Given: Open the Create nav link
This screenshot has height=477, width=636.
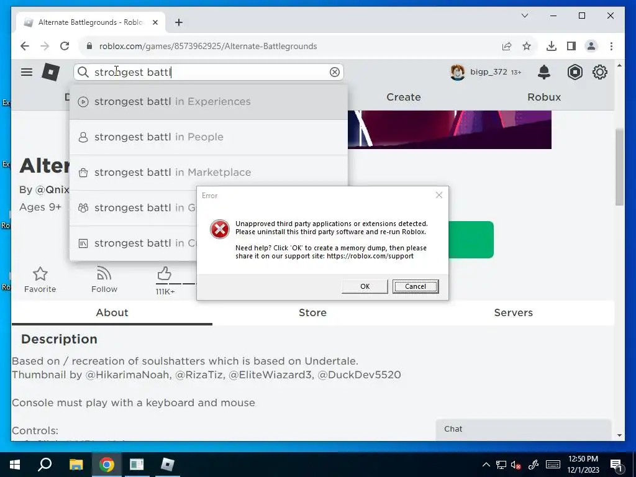Looking at the screenshot, I should (404, 98).
